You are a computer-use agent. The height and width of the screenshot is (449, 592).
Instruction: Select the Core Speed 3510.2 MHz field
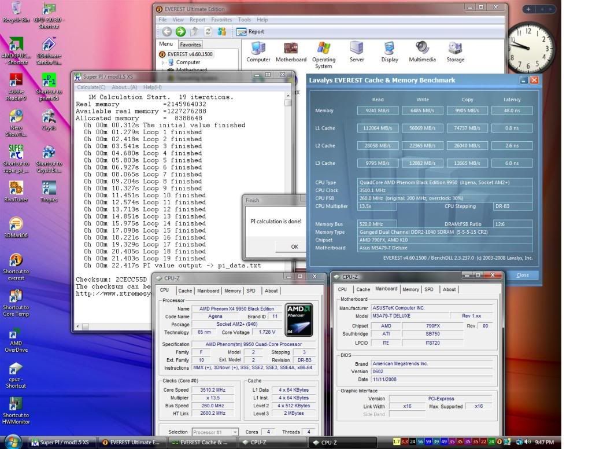[213, 389]
